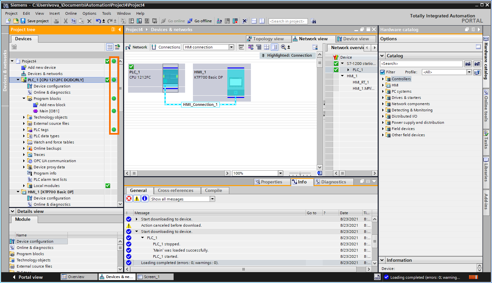Click the hardware catalog Search field
The width and height of the screenshot is (492, 283).
pos(421,64)
